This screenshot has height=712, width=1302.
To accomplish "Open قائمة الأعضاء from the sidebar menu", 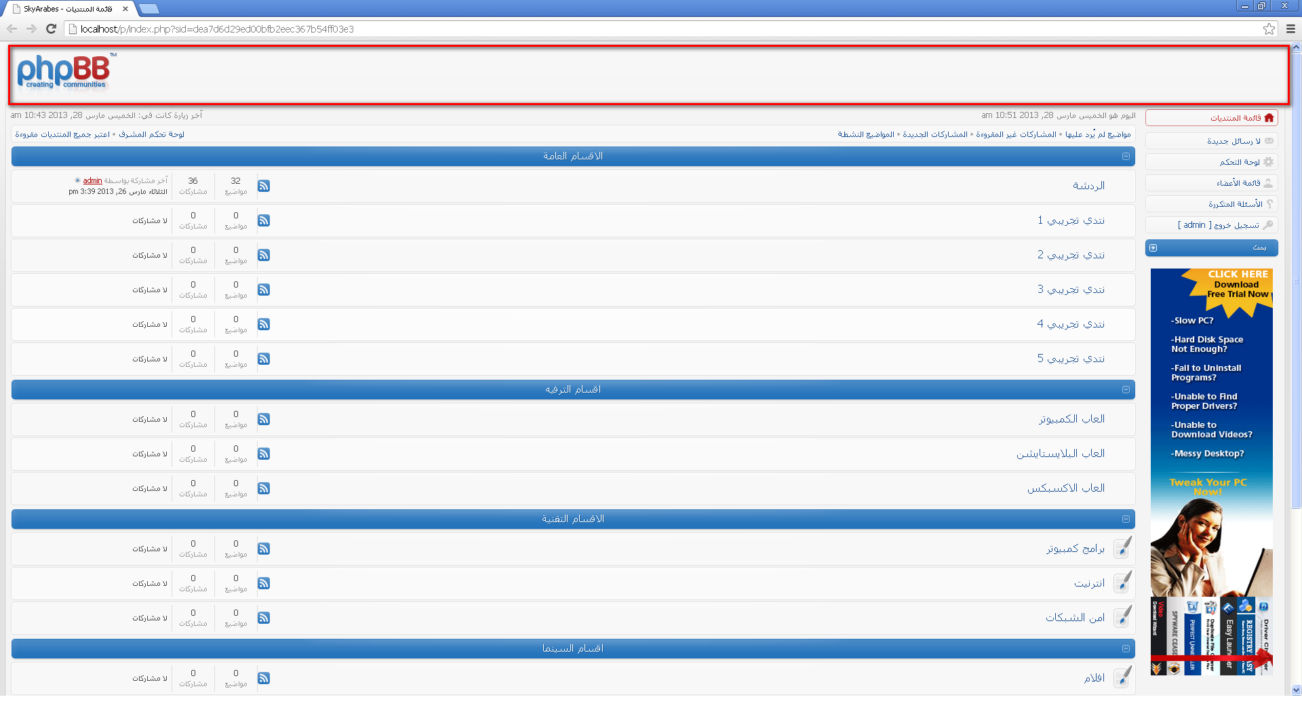I will [1238, 183].
